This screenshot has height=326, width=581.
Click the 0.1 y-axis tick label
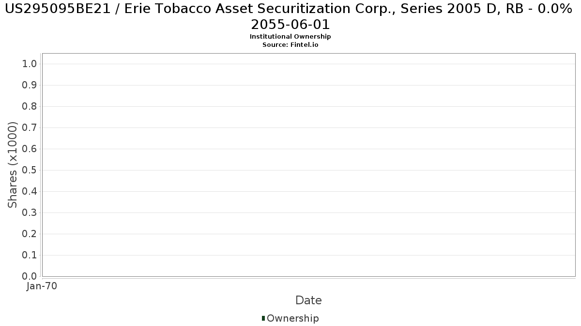point(30,255)
